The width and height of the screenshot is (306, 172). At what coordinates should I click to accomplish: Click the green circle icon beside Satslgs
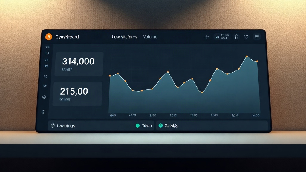tap(160, 125)
